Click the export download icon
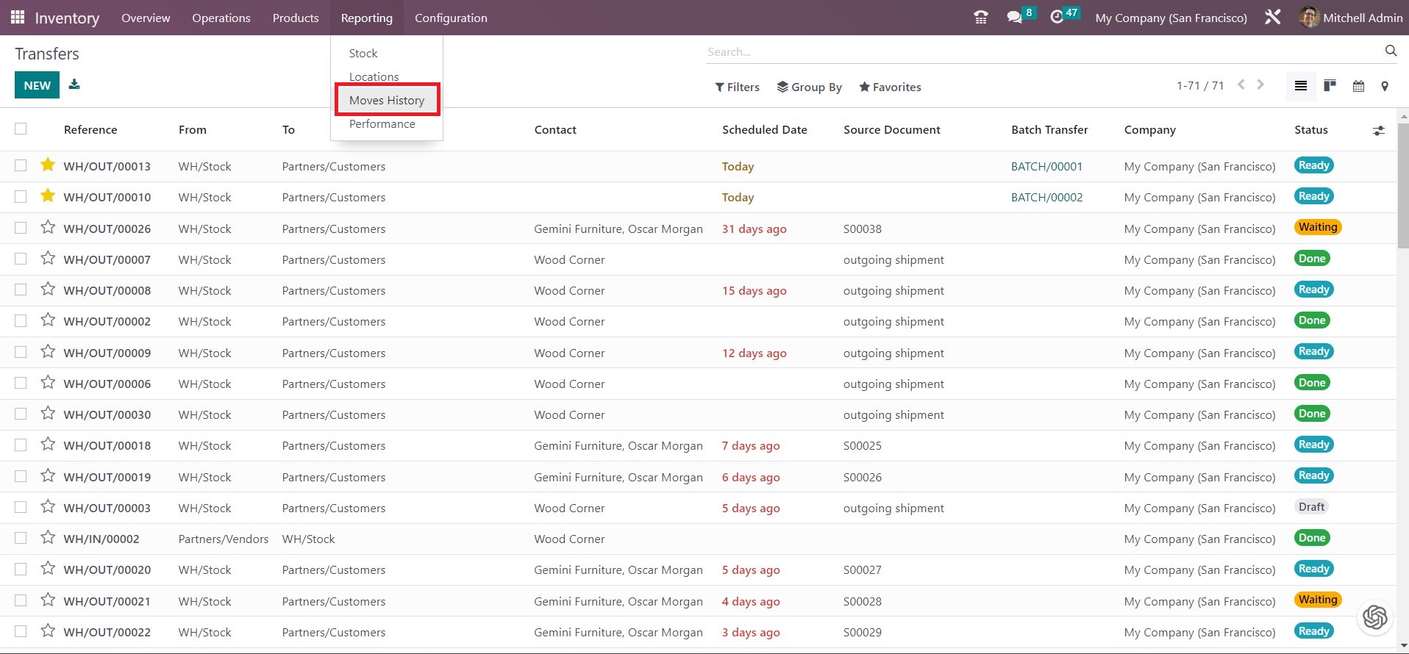Screen dimensions: 1409x654 click(74, 85)
